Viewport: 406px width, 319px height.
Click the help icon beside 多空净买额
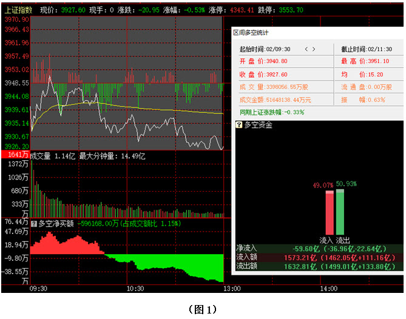pos(34,223)
